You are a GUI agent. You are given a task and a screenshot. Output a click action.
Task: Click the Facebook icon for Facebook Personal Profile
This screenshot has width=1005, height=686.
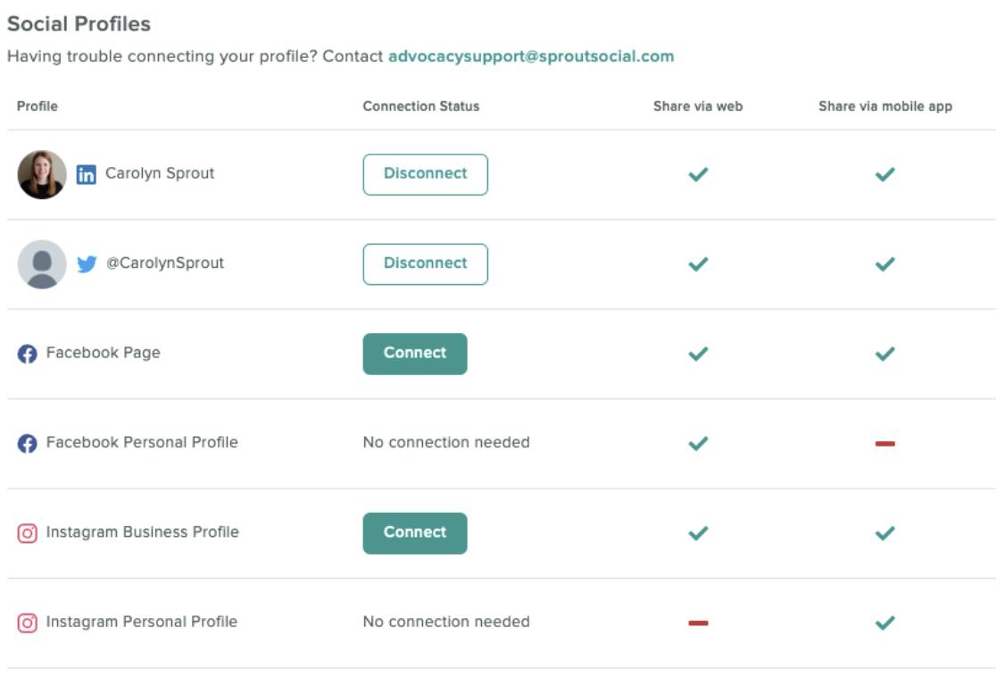[27, 443]
